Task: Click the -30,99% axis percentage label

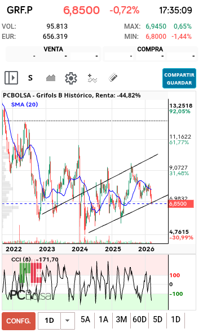Action: (181, 237)
